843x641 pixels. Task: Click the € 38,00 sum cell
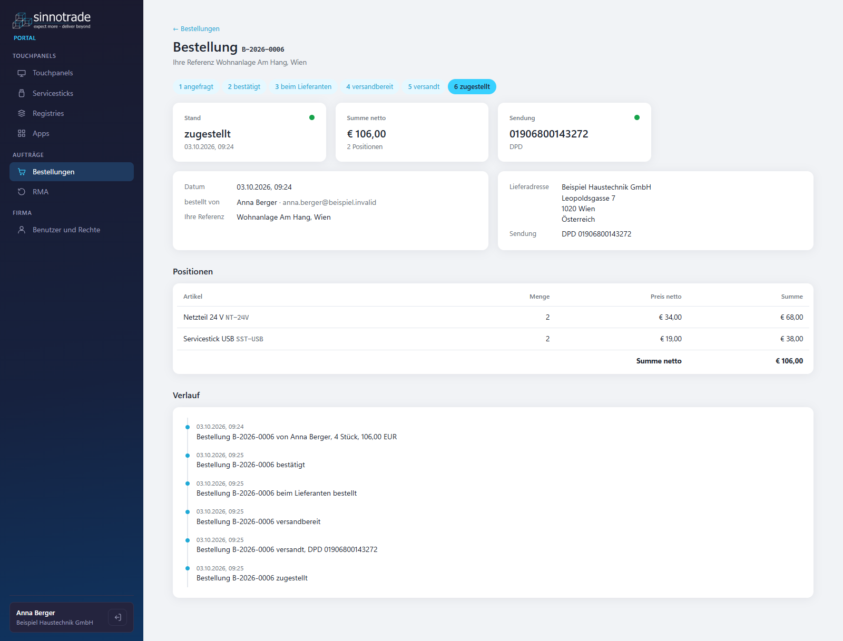(x=791, y=339)
